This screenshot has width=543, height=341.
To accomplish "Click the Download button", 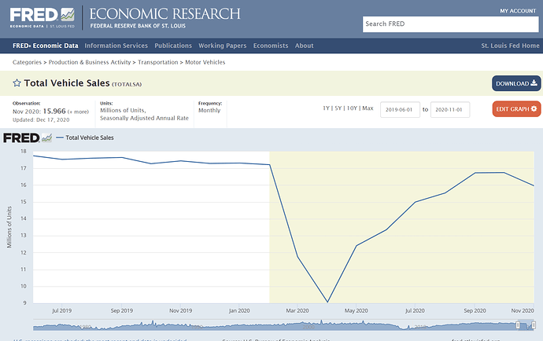I will (x=516, y=83).
